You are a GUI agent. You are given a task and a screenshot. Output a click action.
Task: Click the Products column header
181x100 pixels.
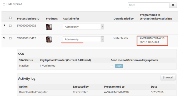click(52, 19)
